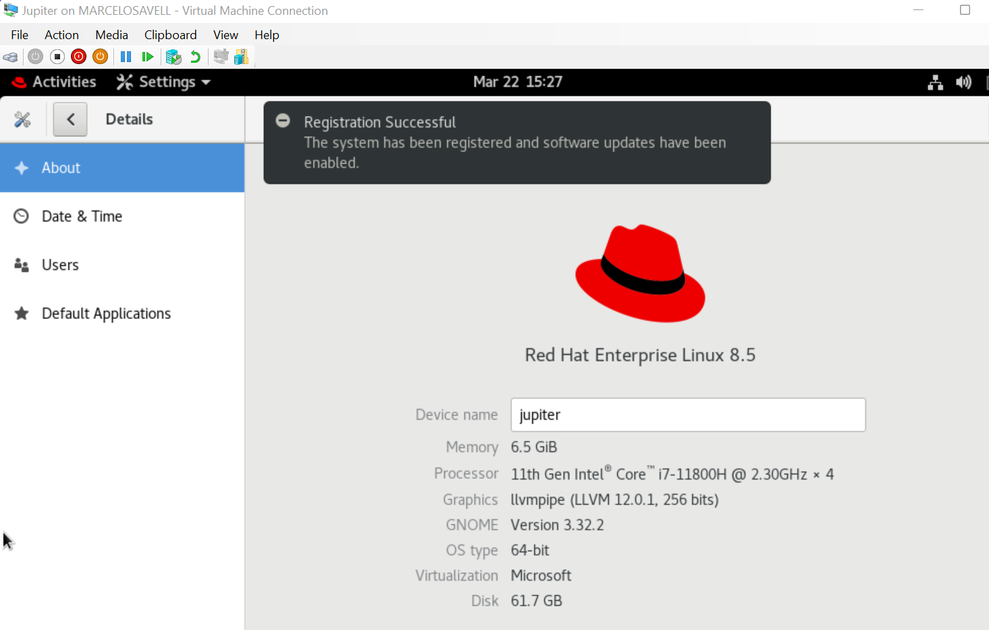This screenshot has width=989, height=630.
Task: Click the green Reset icon
Action: 148,57
